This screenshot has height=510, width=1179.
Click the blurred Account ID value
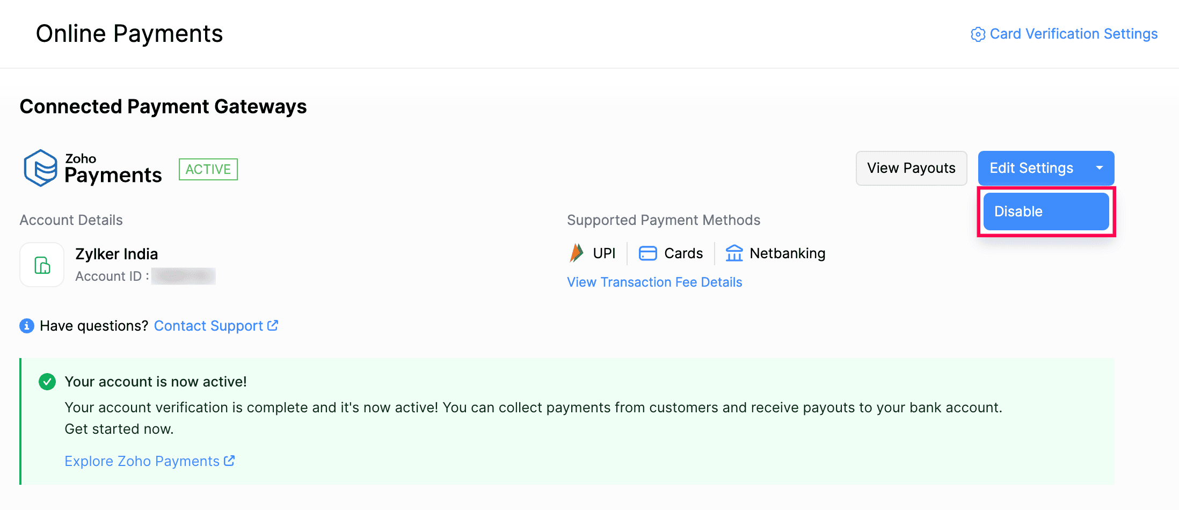click(183, 276)
